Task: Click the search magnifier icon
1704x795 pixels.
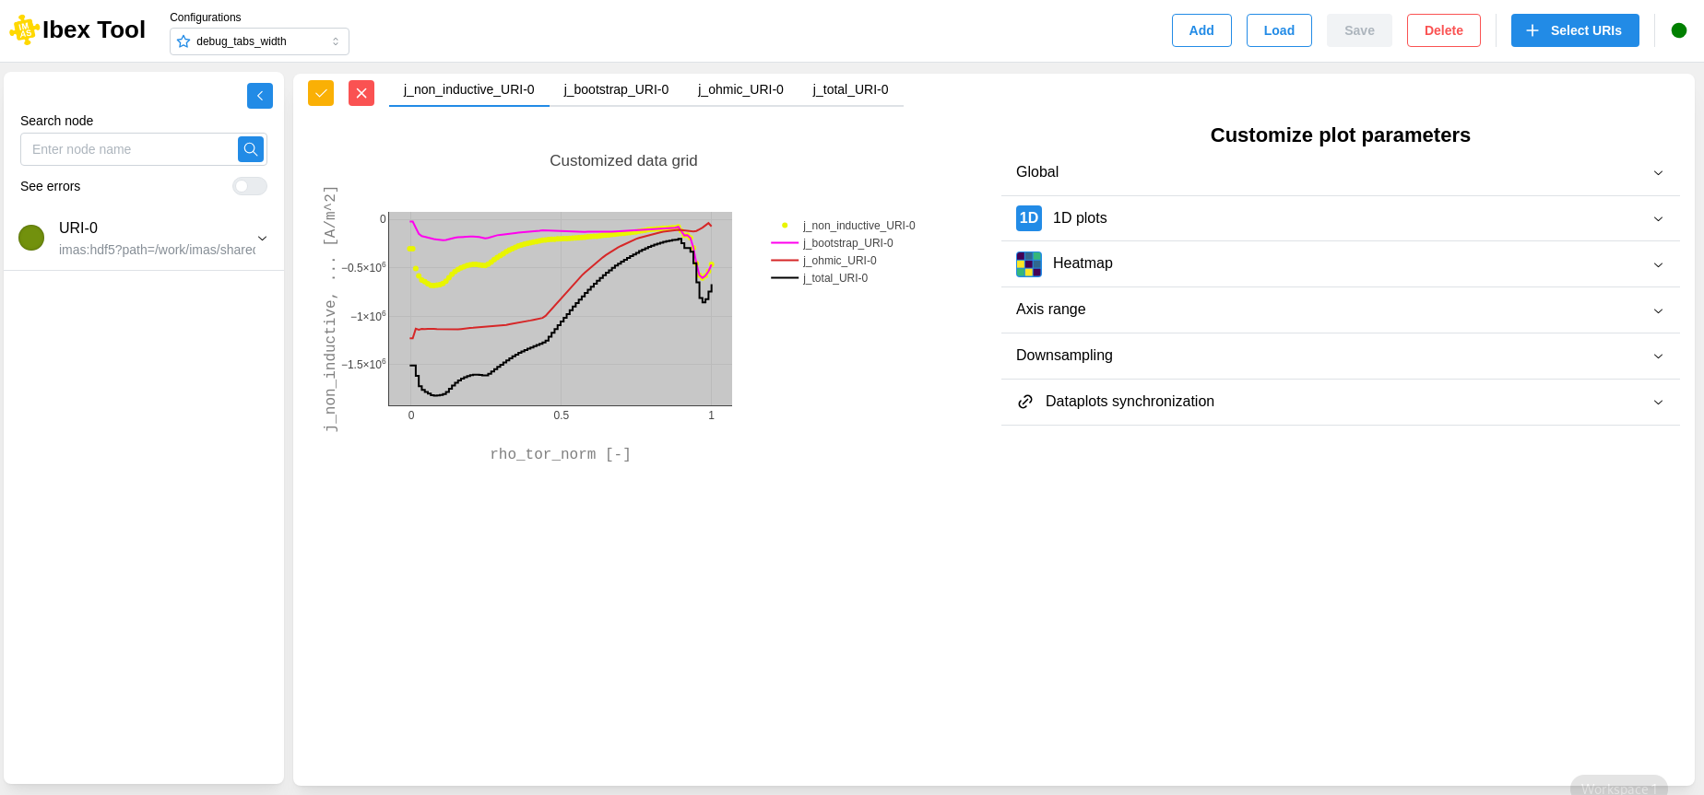Action: click(x=251, y=149)
